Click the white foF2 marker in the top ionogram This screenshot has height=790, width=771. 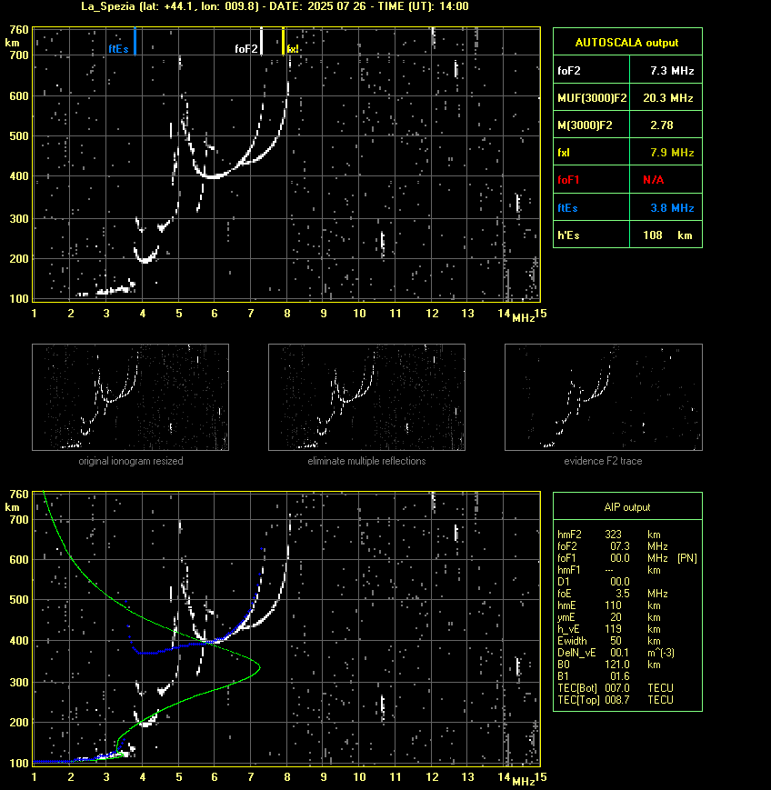(x=261, y=41)
